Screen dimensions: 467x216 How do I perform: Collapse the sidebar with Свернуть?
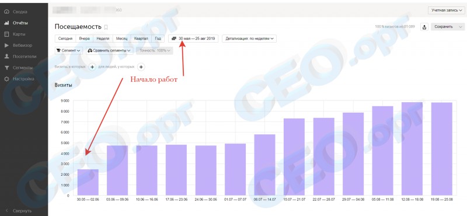tap(19, 211)
